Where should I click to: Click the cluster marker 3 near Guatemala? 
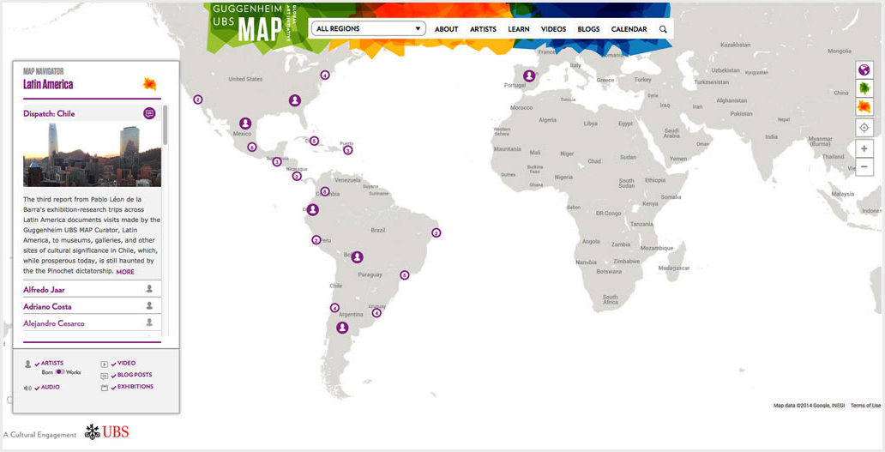coord(276,162)
